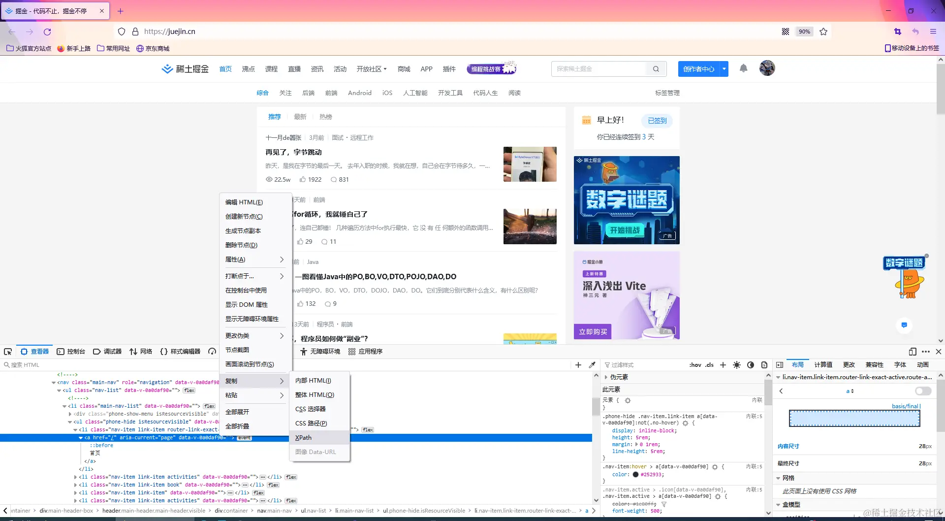Viewport: 945px width, 521px height.
Task: Expand the 创作者中心 dropdown arrow
Action: click(x=724, y=69)
